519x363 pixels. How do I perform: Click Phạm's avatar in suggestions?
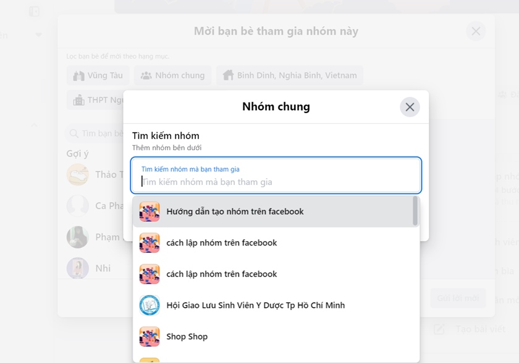pyautogui.click(x=77, y=237)
